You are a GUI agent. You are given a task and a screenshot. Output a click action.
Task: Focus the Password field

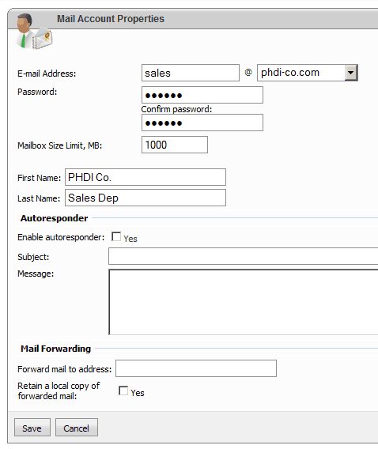pos(202,95)
